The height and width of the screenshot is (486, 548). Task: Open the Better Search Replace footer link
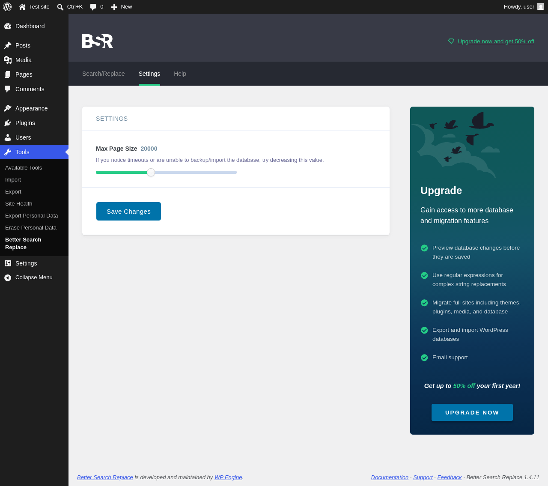click(105, 477)
